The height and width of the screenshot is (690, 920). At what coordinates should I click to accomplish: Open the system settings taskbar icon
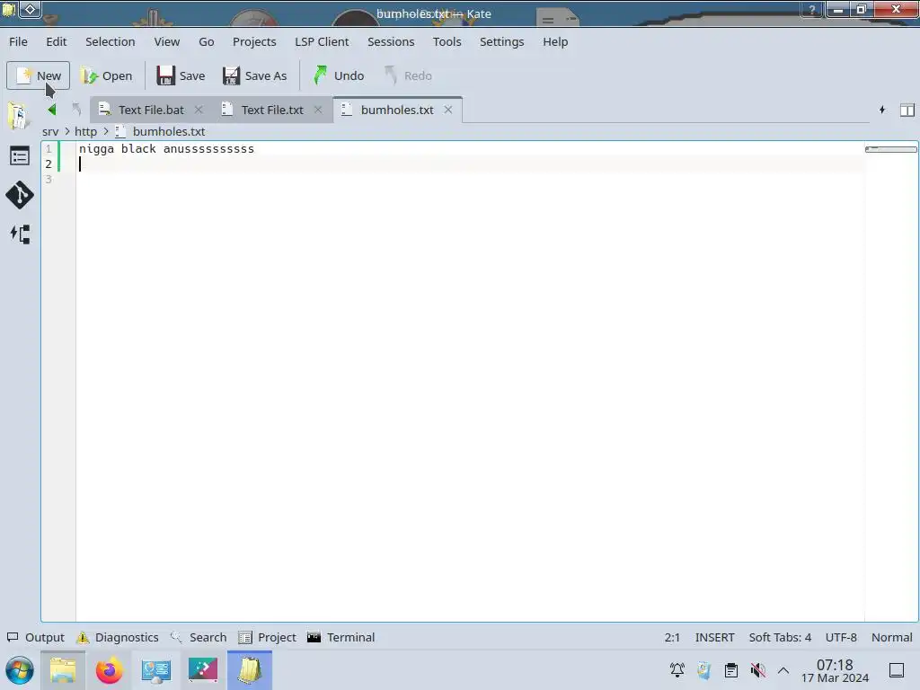[156, 670]
